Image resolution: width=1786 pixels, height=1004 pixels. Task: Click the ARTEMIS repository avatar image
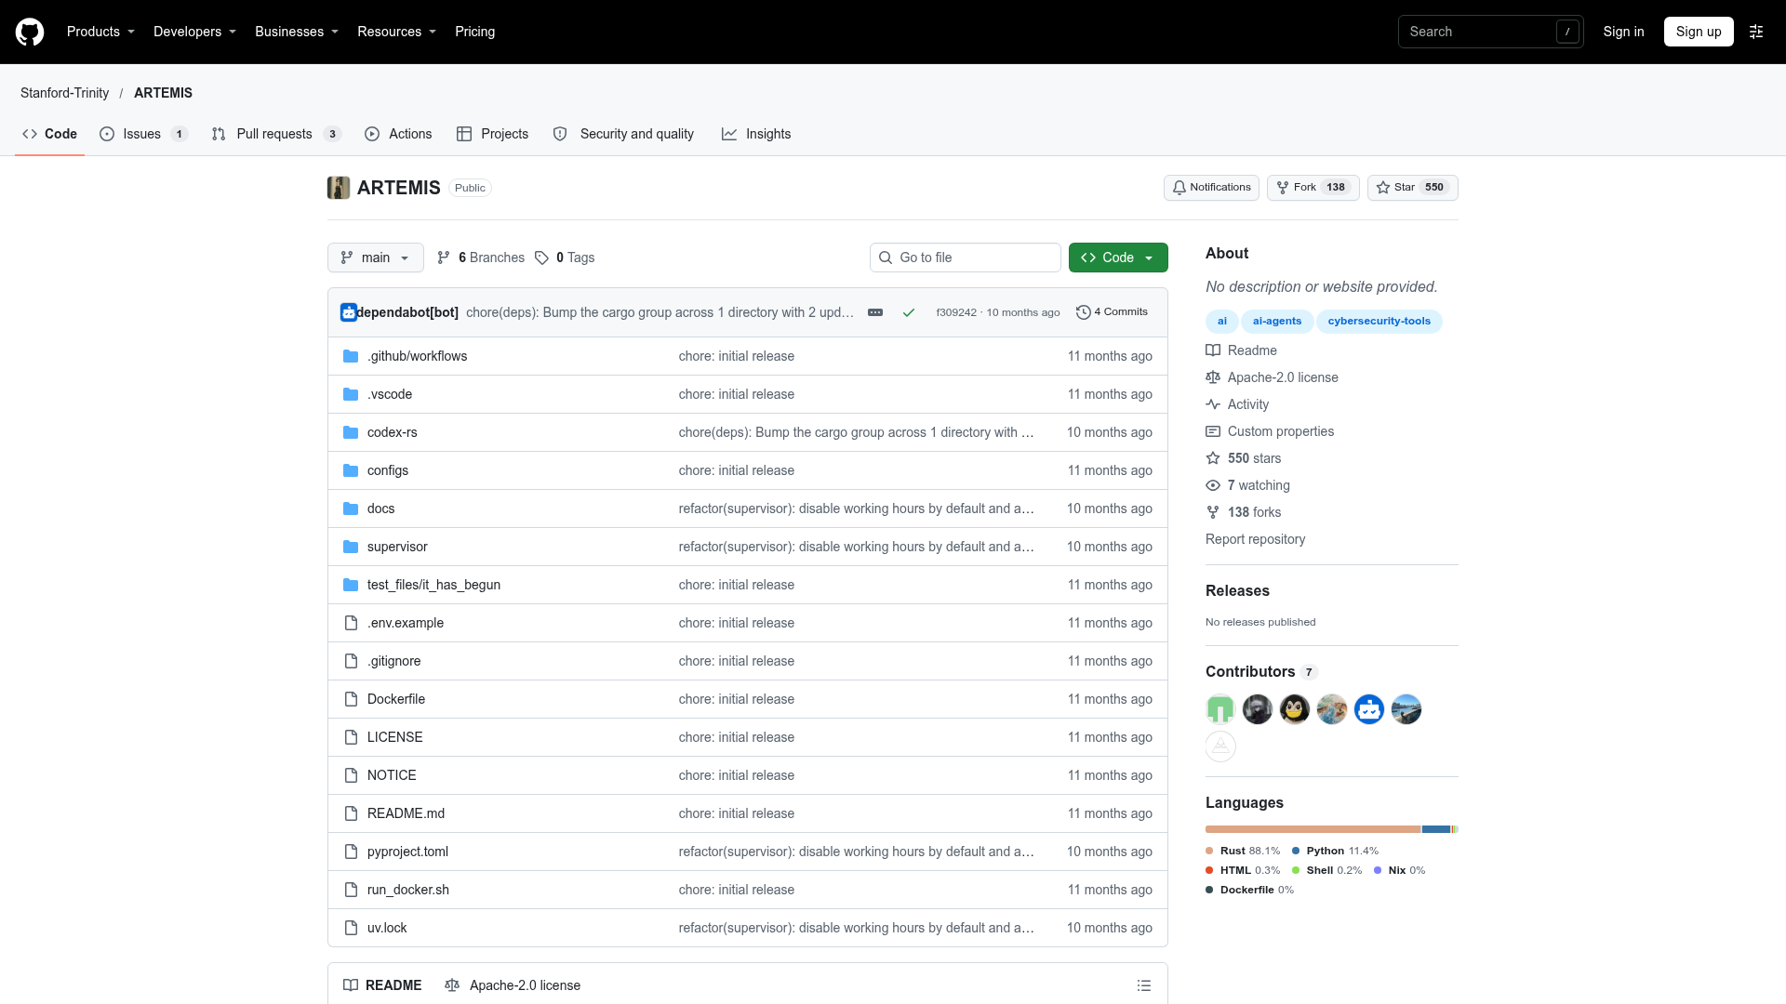click(339, 188)
